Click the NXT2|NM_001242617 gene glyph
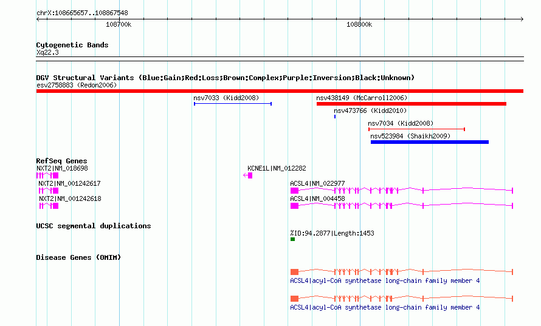 coord(49,191)
